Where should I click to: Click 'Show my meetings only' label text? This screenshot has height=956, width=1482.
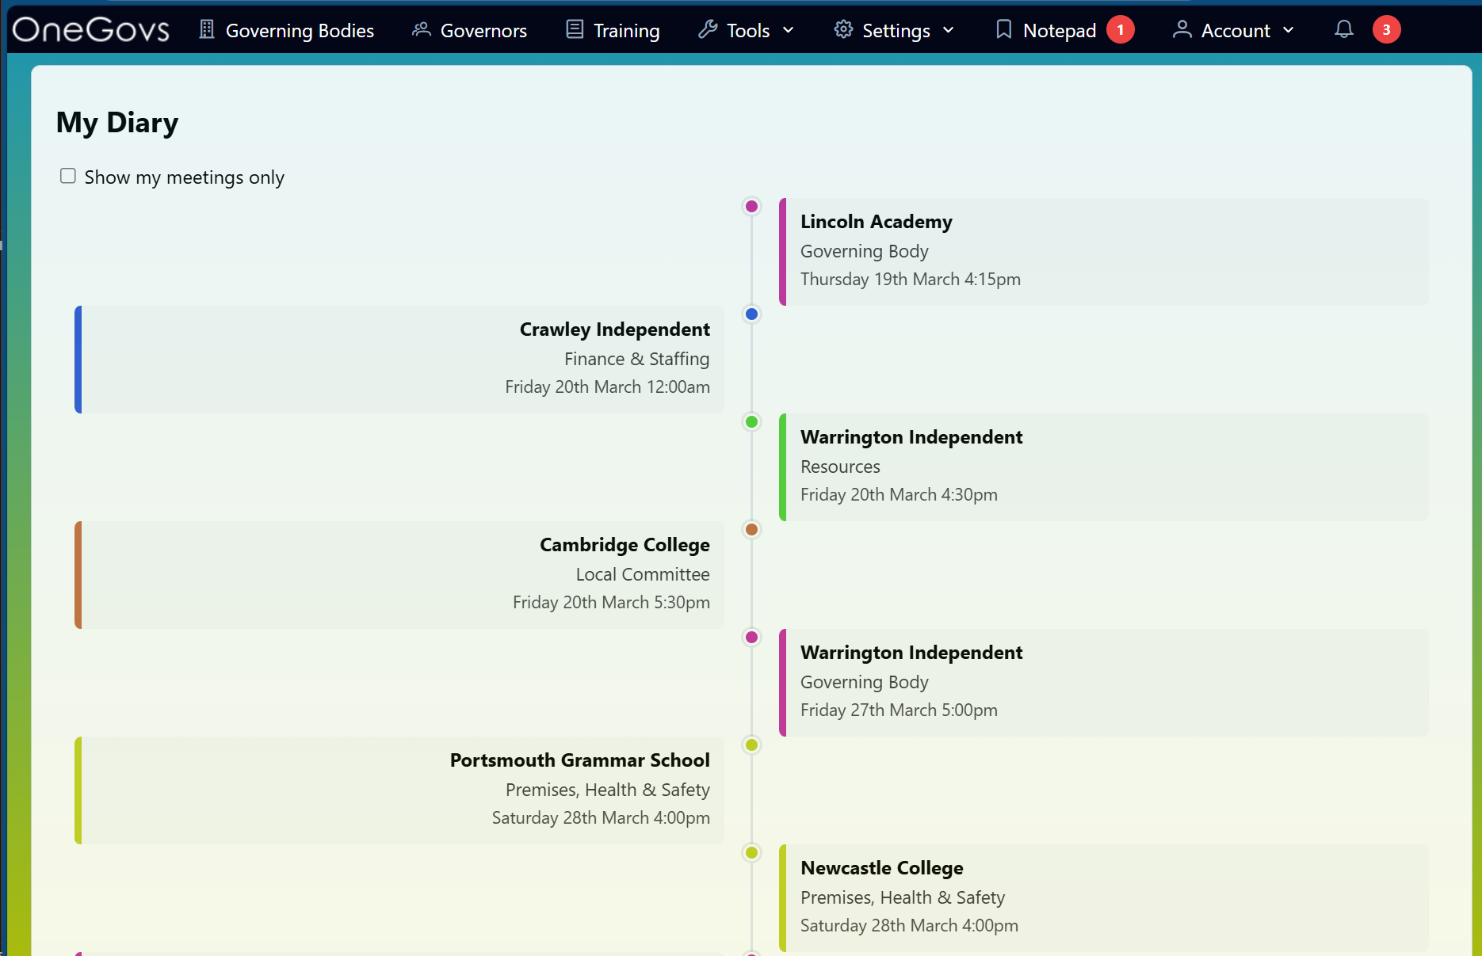(185, 177)
